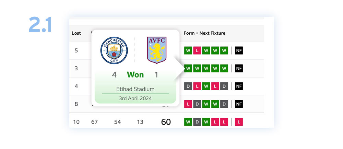Click the large 60 points value
343x149 pixels.
(x=166, y=122)
